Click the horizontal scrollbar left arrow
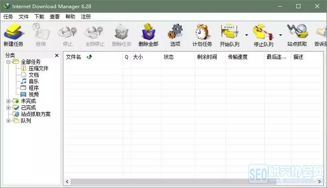The height and width of the screenshot is (188, 327). click(x=67, y=181)
